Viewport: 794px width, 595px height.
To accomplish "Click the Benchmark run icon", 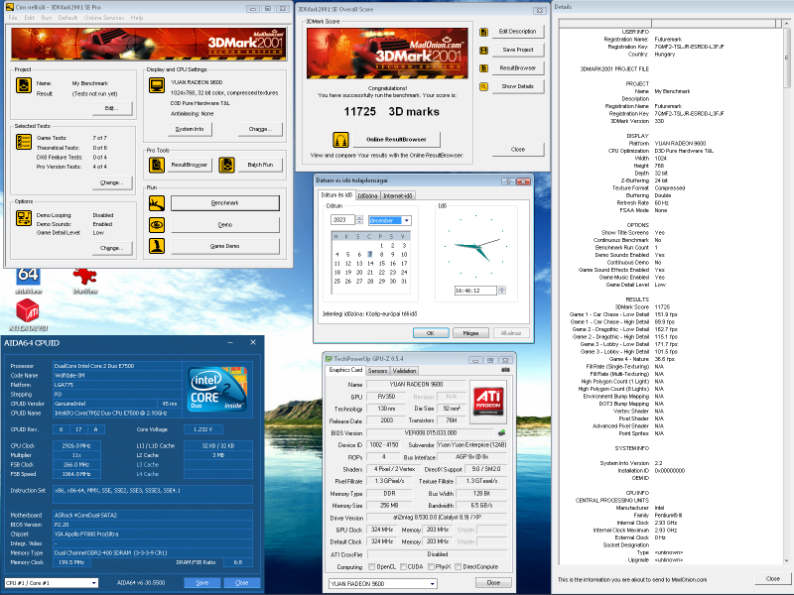I will point(157,203).
